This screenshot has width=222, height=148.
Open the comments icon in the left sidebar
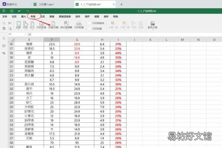coord(4,46)
